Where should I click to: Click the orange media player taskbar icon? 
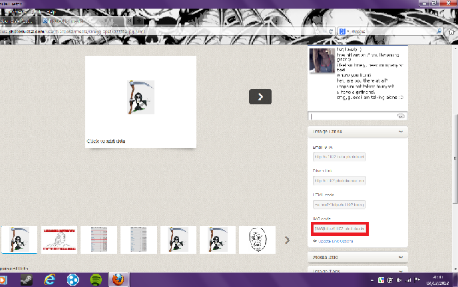pyautogui.click(x=3, y=280)
